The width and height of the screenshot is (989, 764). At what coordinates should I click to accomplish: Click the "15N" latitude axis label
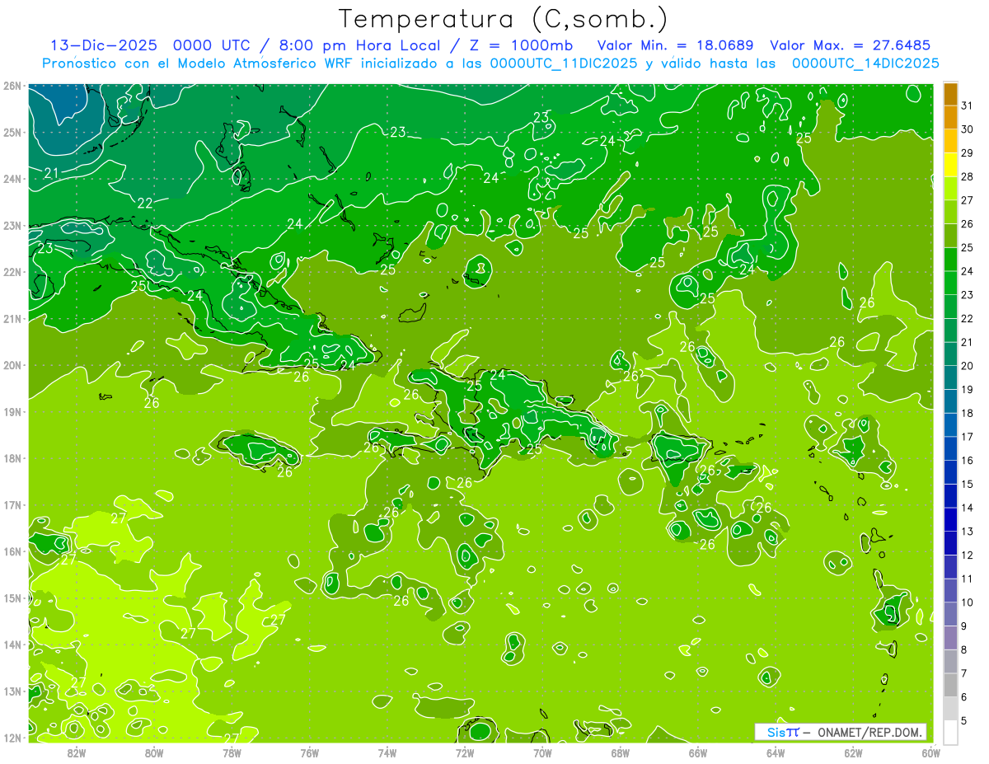pyautogui.click(x=12, y=598)
